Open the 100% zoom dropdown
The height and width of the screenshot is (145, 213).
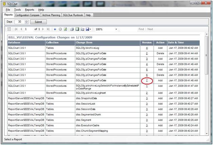(x=116, y=29)
